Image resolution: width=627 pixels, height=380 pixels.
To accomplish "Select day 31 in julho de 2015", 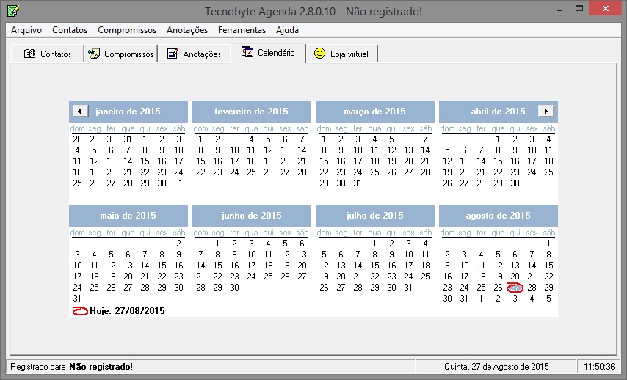I will [408, 288].
